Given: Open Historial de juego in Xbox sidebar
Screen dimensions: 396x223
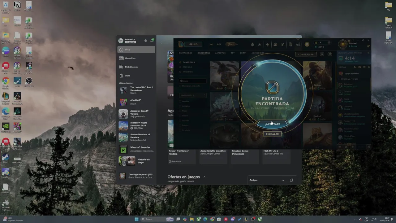Looking at the screenshot, I should [136, 161].
